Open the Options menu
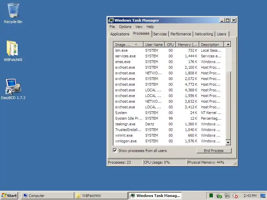 [125, 27]
